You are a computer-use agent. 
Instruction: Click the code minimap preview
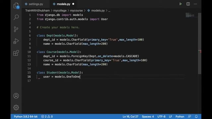(x=191, y=15)
